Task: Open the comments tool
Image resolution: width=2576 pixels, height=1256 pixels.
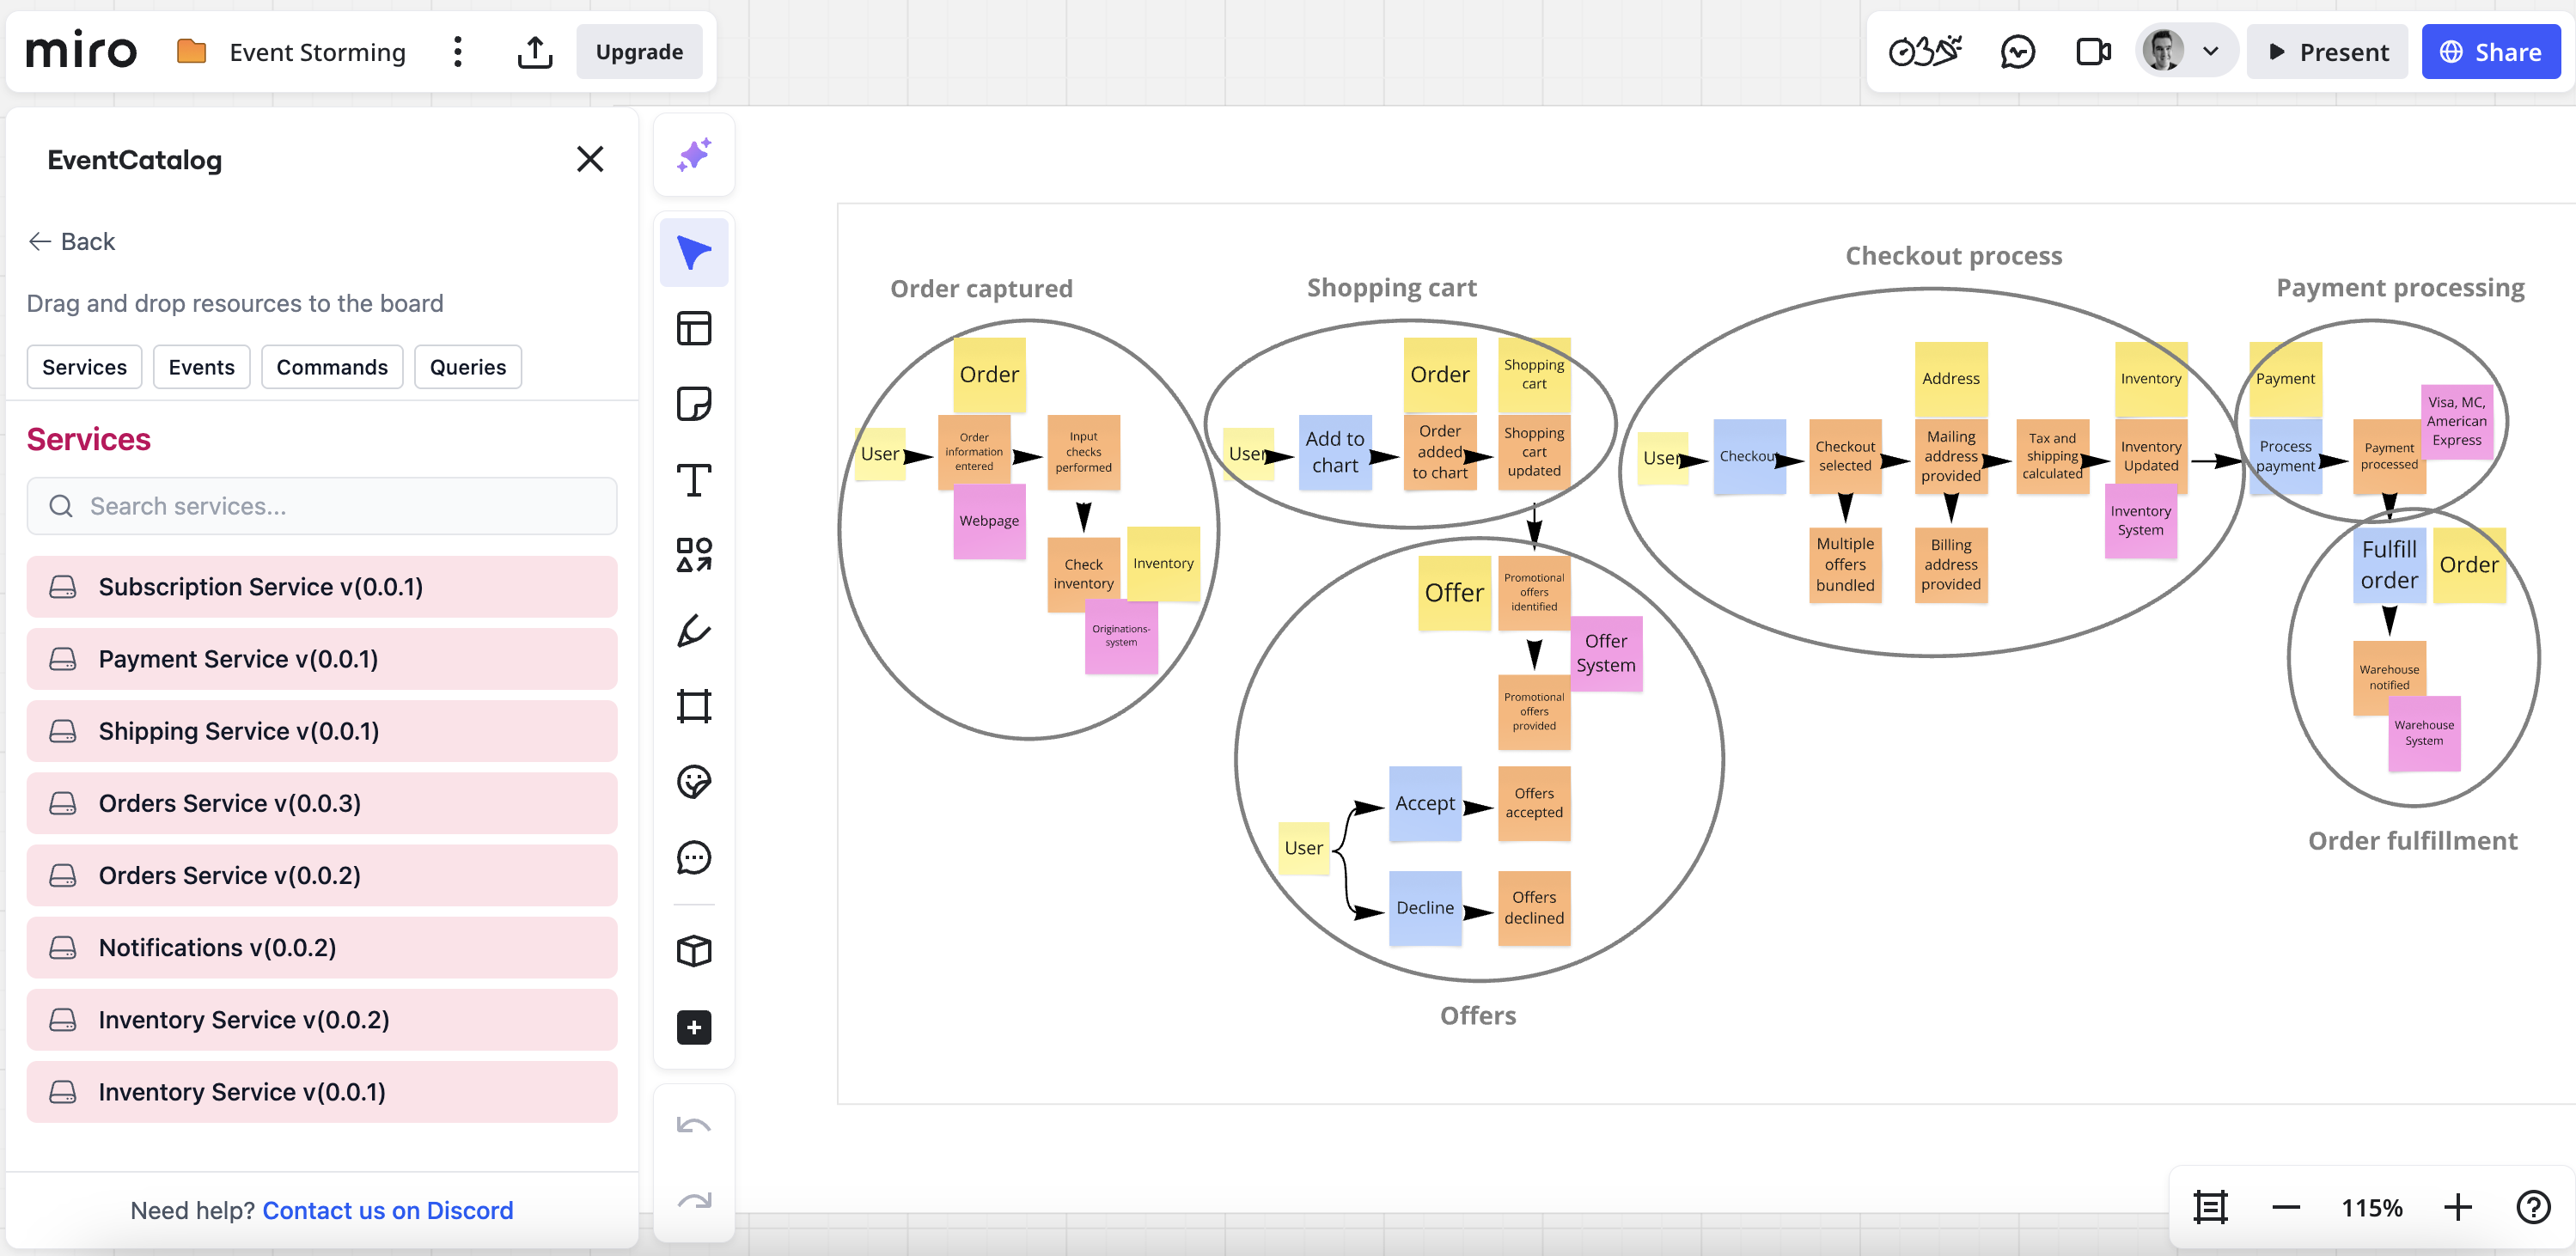Action: (x=693, y=857)
